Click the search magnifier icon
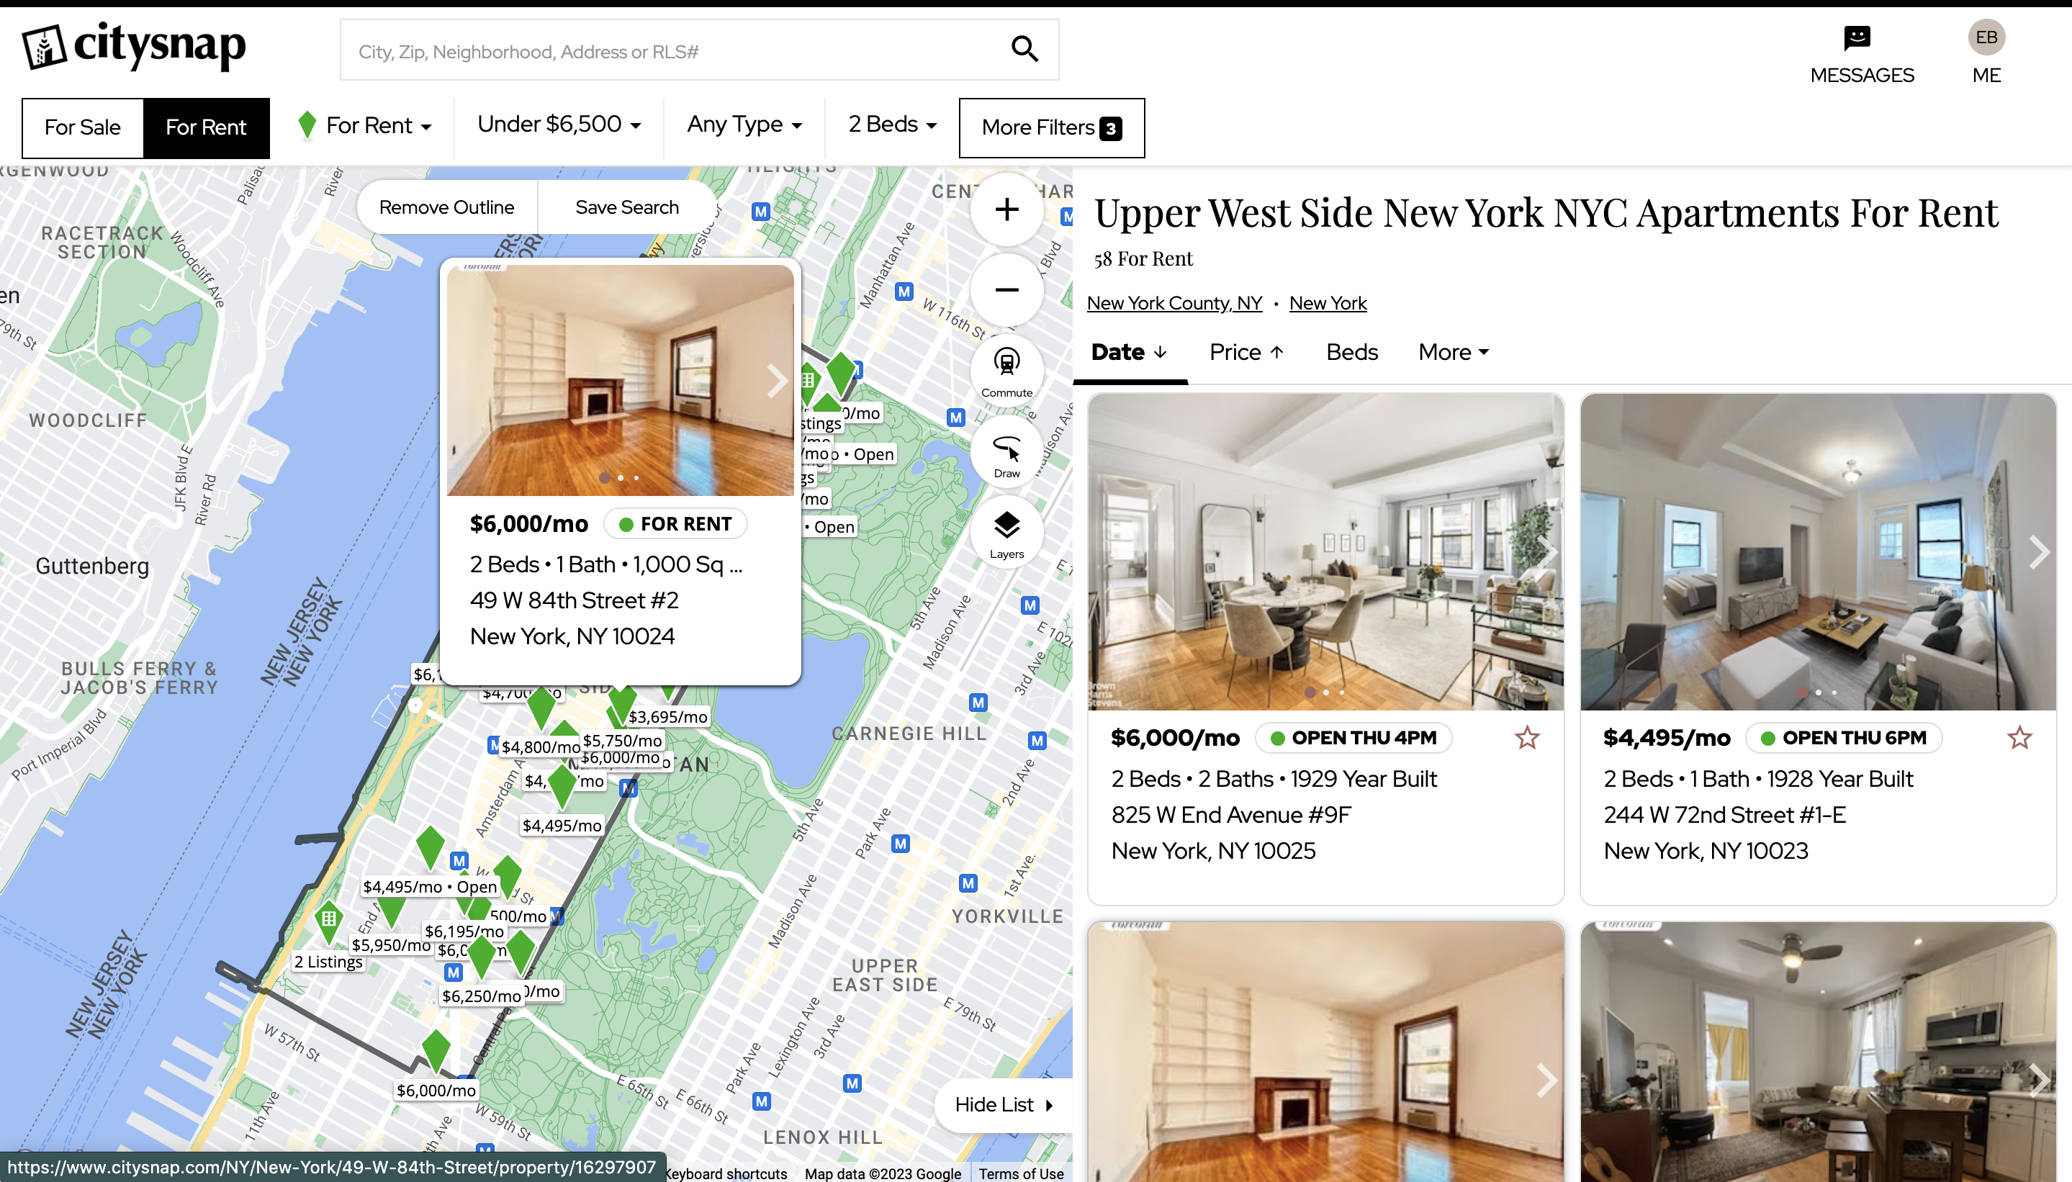Screen dimensions: 2072x1182 point(1024,50)
